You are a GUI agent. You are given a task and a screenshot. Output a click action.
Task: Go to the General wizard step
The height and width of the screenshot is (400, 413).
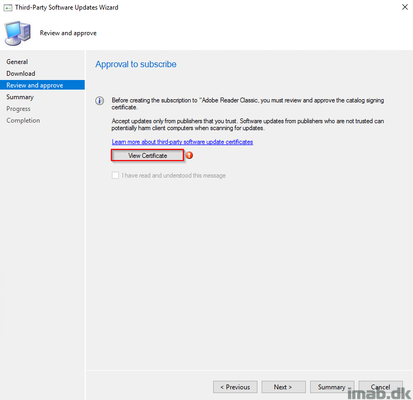(17, 62)
